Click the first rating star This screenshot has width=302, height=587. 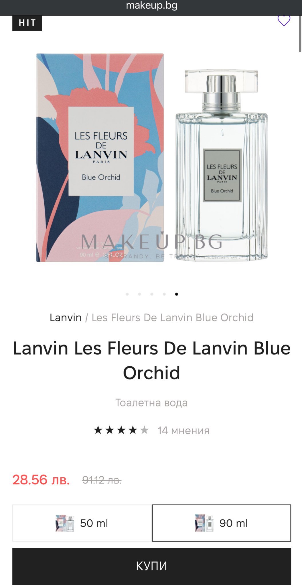[x=98, y=430]
